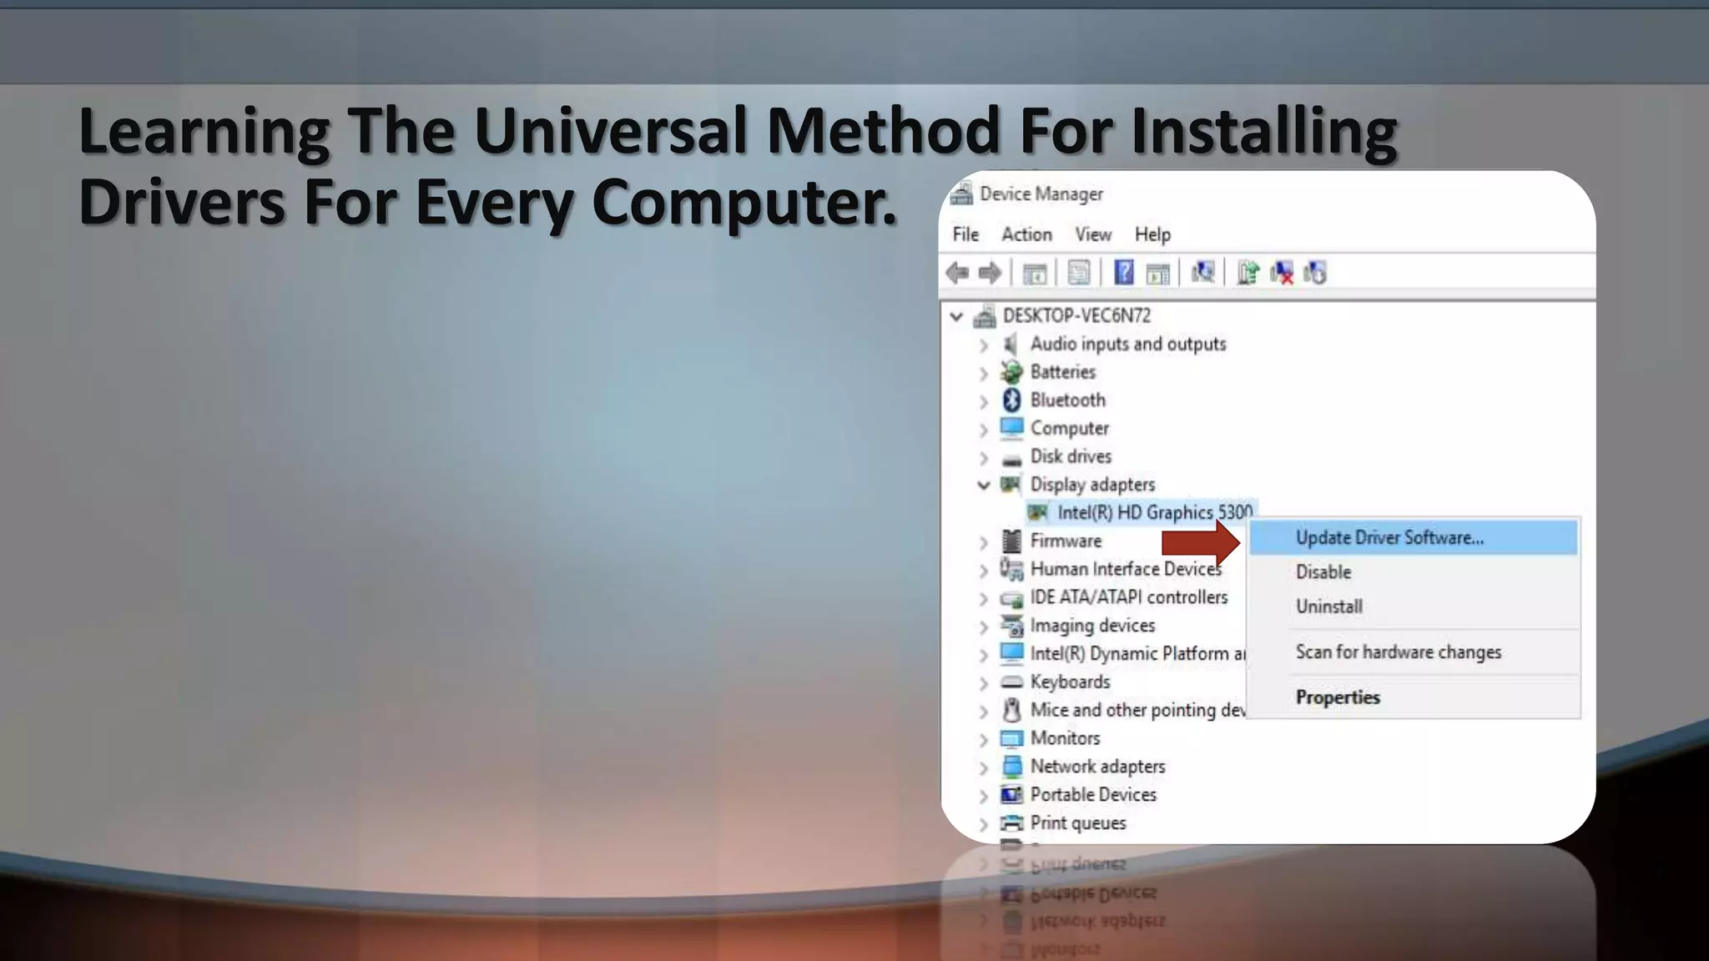Image resolution: width=1709 pixels, height=961 pixels.
Task: Click the Back arrow in Device Manager toolbar
Action: click(x=957, y=273)
